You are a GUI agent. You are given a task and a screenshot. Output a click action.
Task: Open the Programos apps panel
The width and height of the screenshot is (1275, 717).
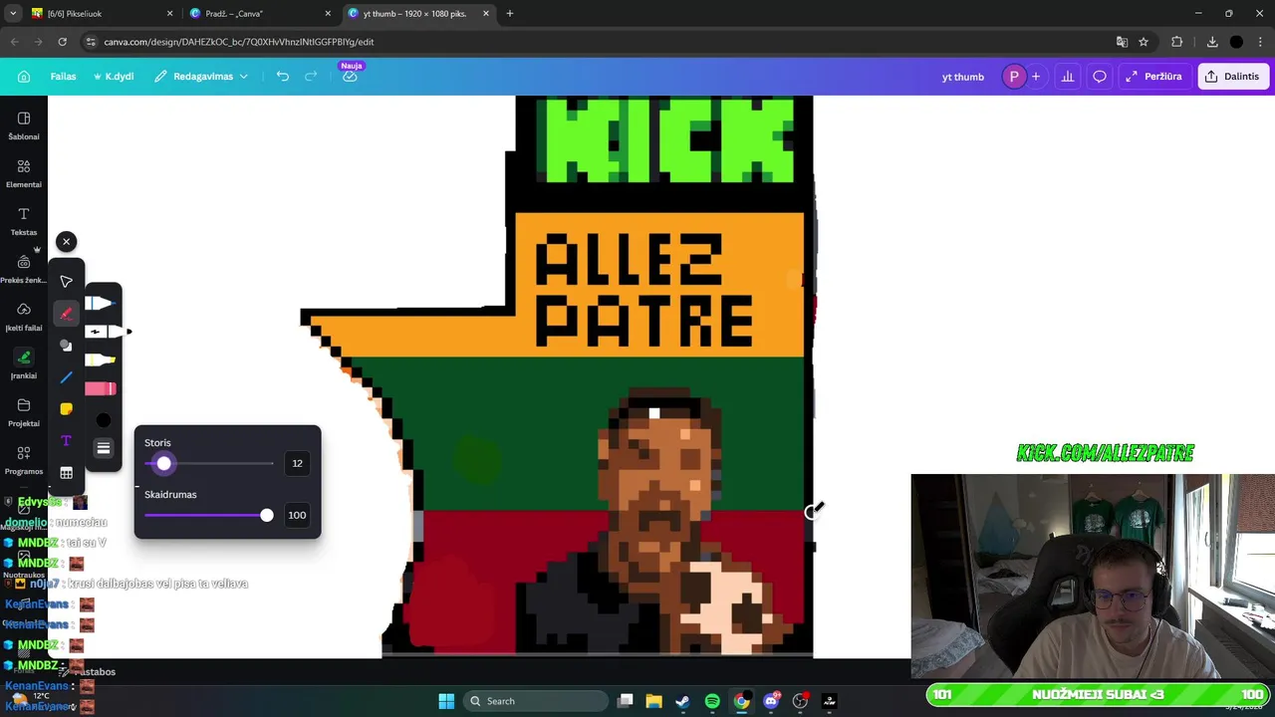[x=24, y=460]
